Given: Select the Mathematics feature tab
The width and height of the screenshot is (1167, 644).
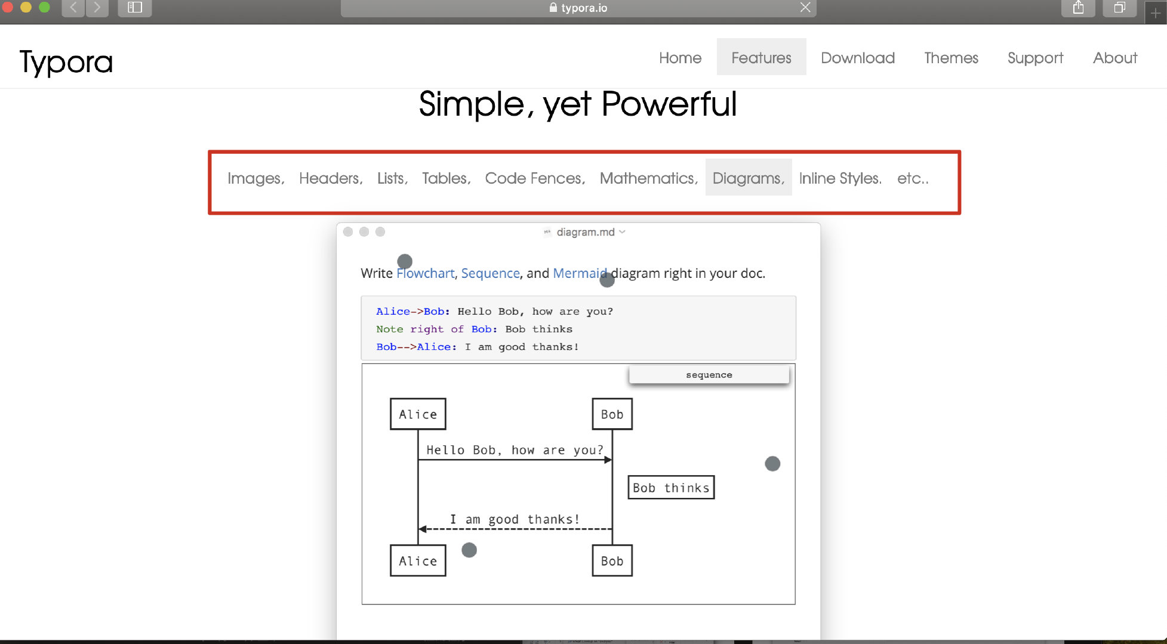Looking at the screenshot, I should 649,178.
